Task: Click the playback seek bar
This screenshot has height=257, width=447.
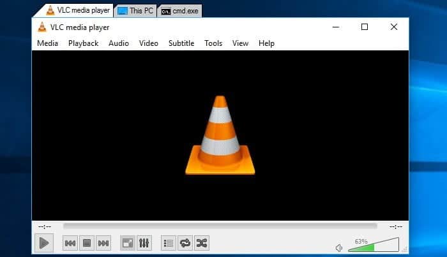Action: pos(220,226)
